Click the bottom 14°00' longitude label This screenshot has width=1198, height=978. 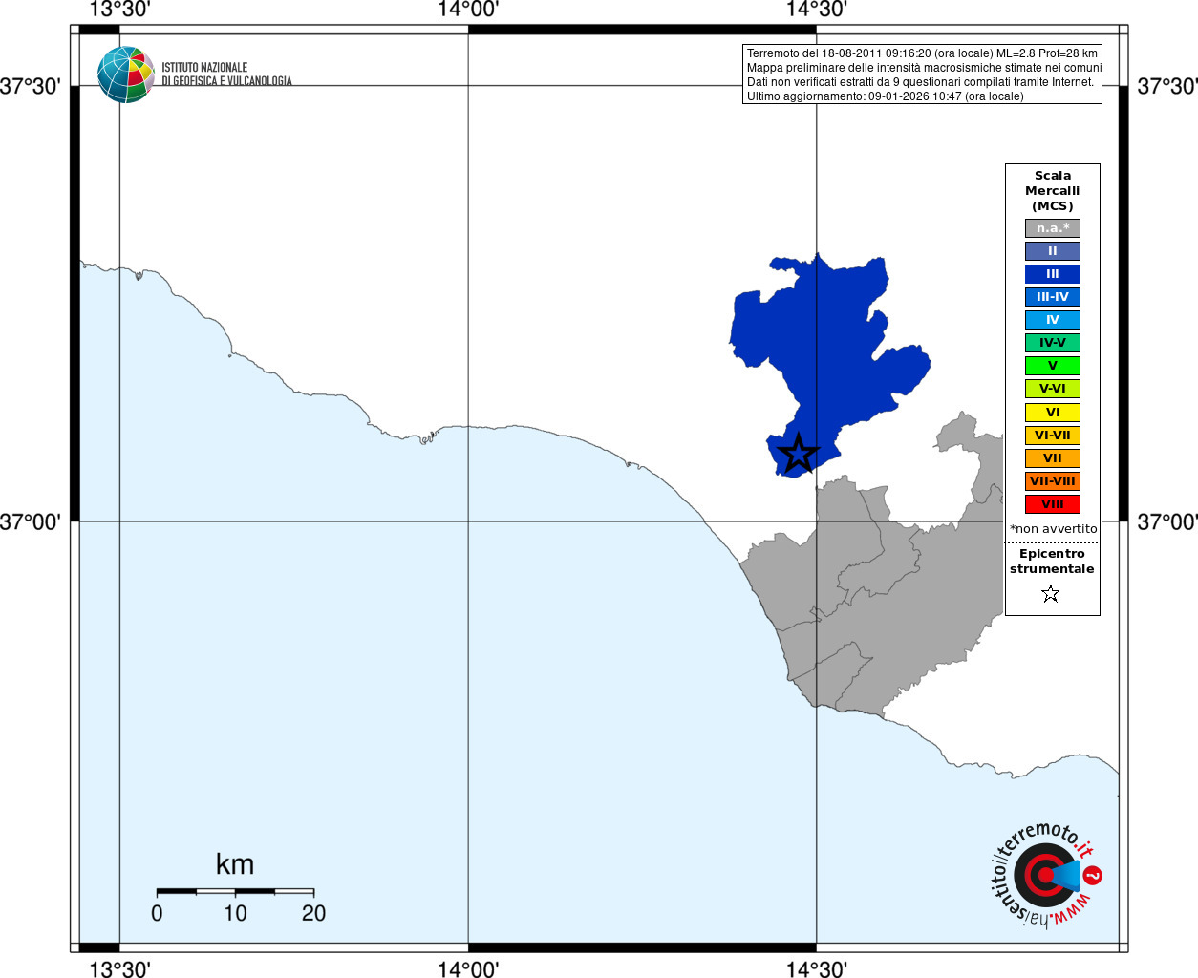[x=468, y=968]
